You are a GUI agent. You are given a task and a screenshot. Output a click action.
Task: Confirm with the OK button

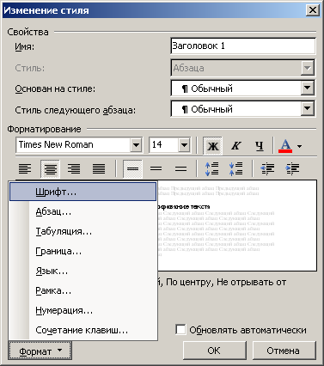(214, 351)
